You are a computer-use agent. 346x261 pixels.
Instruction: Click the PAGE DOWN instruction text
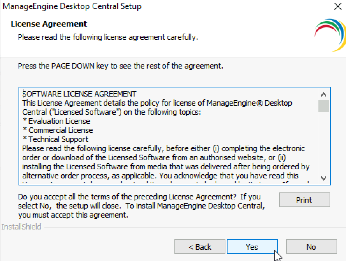point(121,66)
